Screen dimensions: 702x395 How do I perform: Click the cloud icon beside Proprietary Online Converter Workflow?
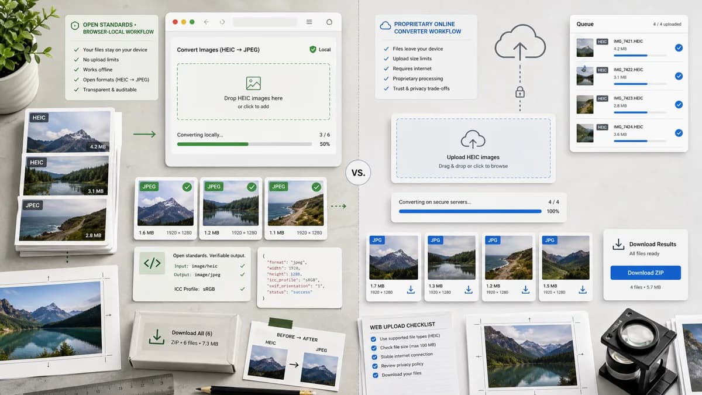click(x=385, y=25)
